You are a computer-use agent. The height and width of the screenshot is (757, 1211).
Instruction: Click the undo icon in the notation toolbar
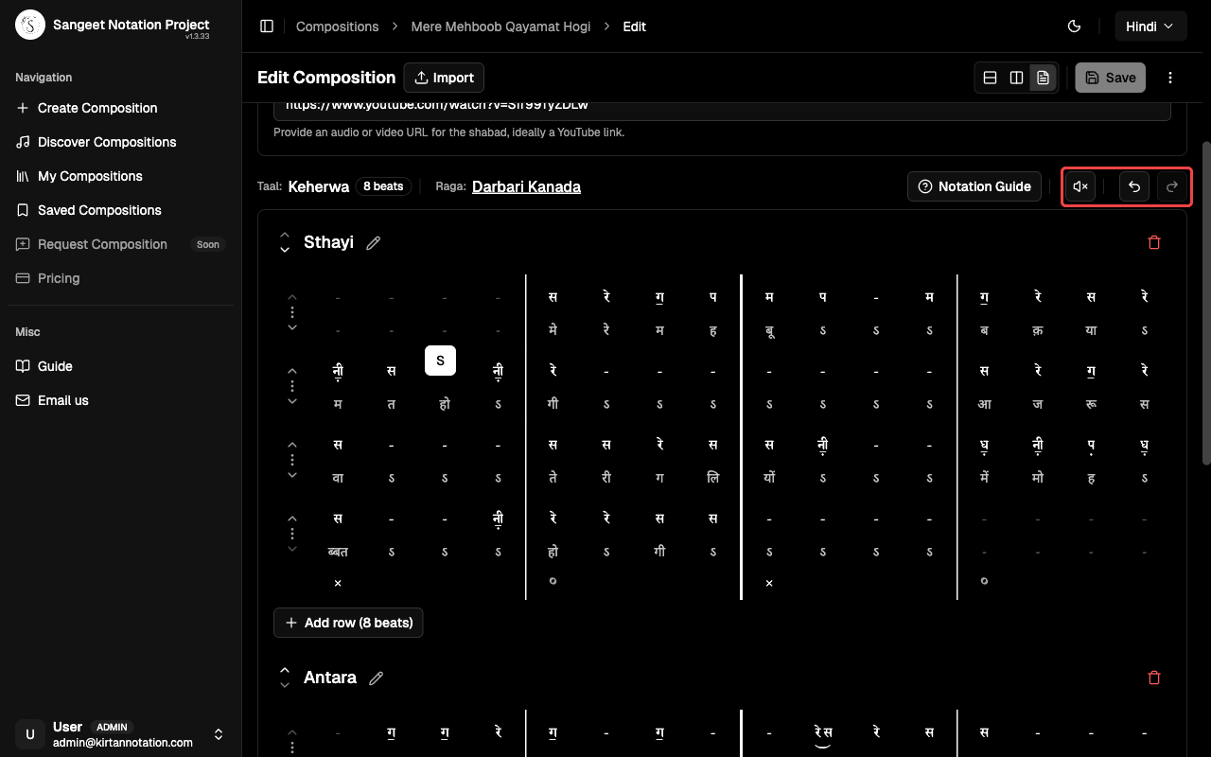[1133, 186]
